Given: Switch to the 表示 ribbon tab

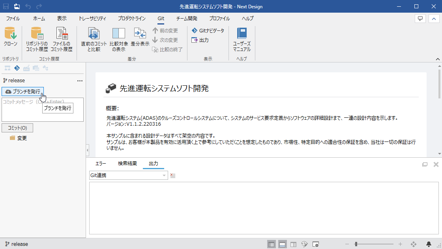Looking at the screenshot, I should click(x=62, y=19).
